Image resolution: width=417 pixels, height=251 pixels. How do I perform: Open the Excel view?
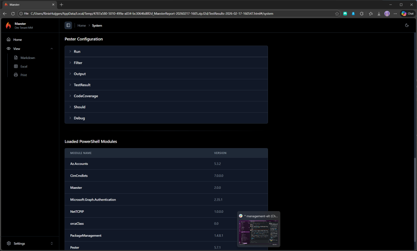pyautogui.click(x=24, y=66)
